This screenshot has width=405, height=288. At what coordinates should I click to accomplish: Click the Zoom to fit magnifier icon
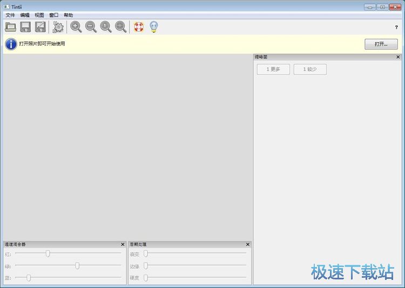[x=120, y=27]
